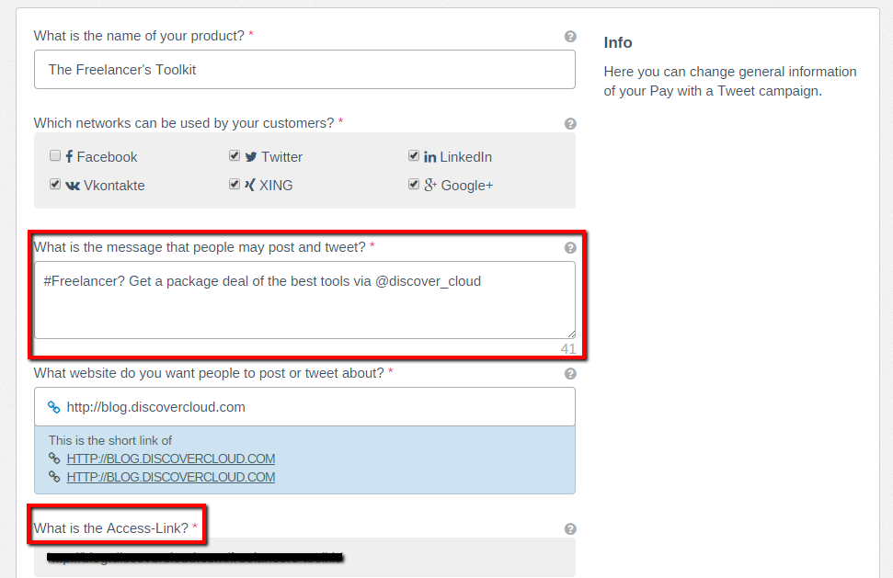Uncheck the Twitter network checkbox
The image size is (893, 578).
(x=235, y=156)
